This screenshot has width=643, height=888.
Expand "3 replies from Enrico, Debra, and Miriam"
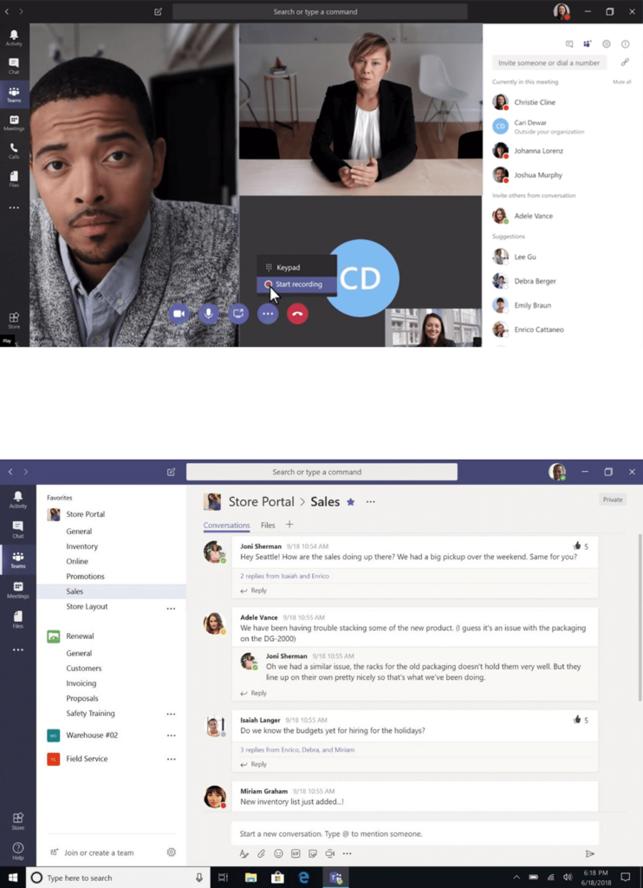[297, 749]
